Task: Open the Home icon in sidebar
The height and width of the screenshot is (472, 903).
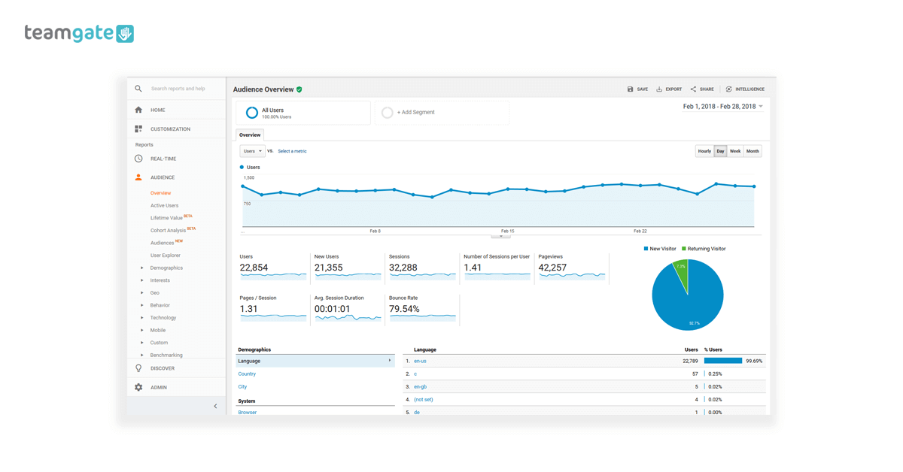Action: [x=138, y=110]
